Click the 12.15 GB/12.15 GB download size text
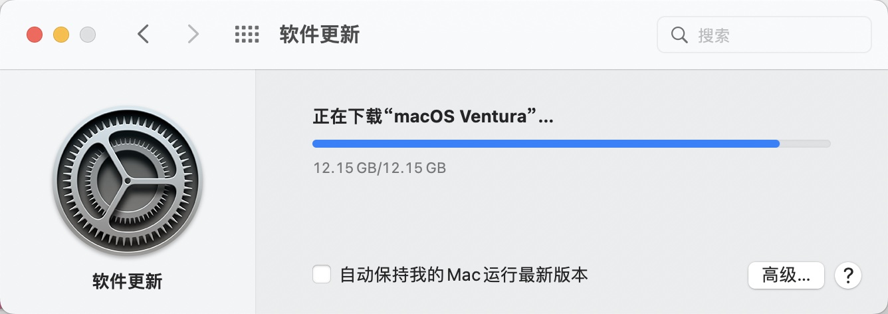Viewport: 888px width, 314px height. (x=380, y=168)
